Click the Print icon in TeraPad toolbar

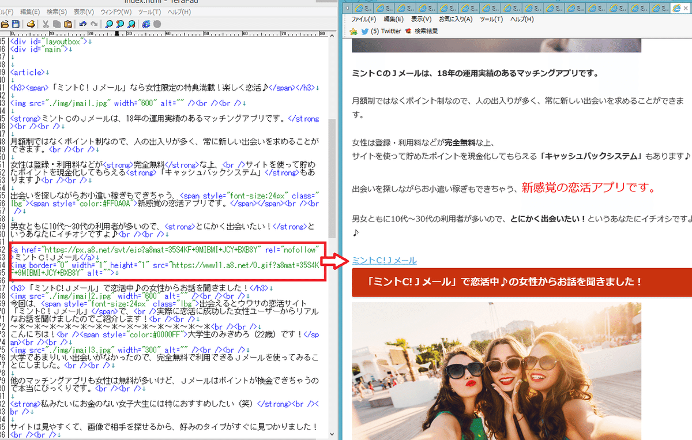tap(31, 24)
